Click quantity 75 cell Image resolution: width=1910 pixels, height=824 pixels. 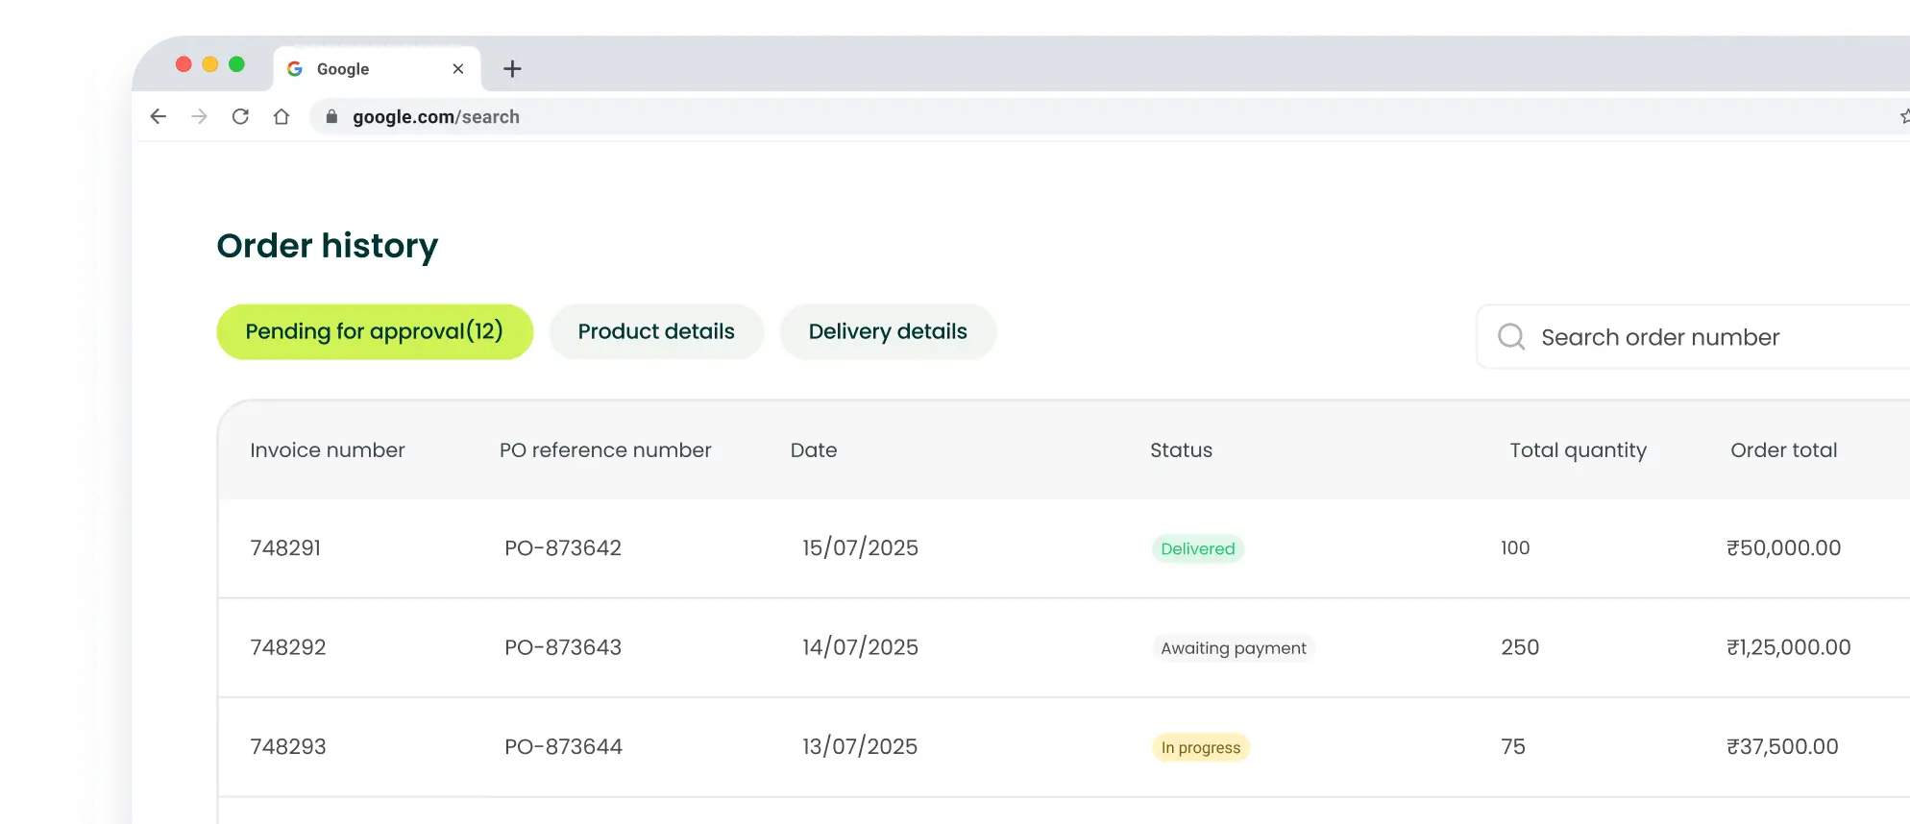point(1513,746)
